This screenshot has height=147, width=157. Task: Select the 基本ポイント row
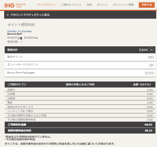(x=81, y=57)
